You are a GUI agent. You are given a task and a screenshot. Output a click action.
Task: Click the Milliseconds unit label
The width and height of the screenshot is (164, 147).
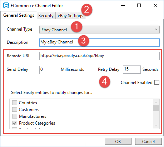click(x=73, y=69)
